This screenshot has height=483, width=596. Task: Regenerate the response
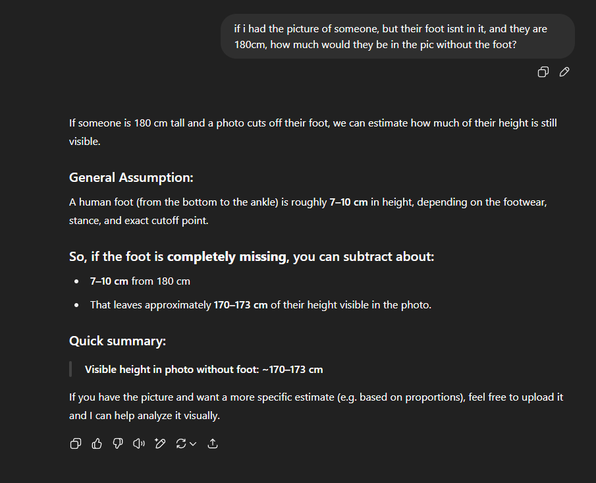point(181,443)
